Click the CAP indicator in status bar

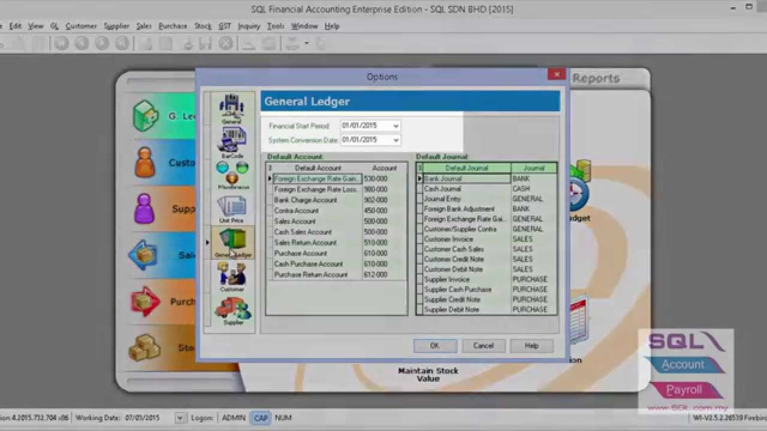(x=261, y=418)
